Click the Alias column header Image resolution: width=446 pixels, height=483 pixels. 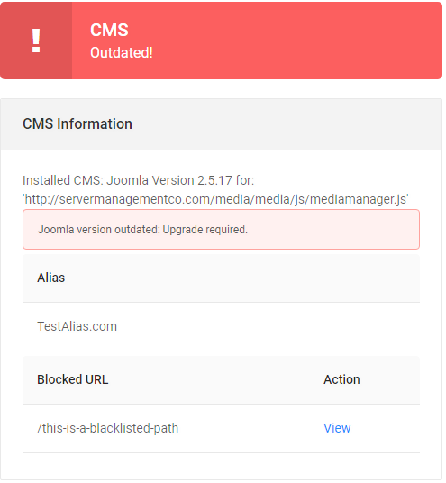[x=51, y=278]
